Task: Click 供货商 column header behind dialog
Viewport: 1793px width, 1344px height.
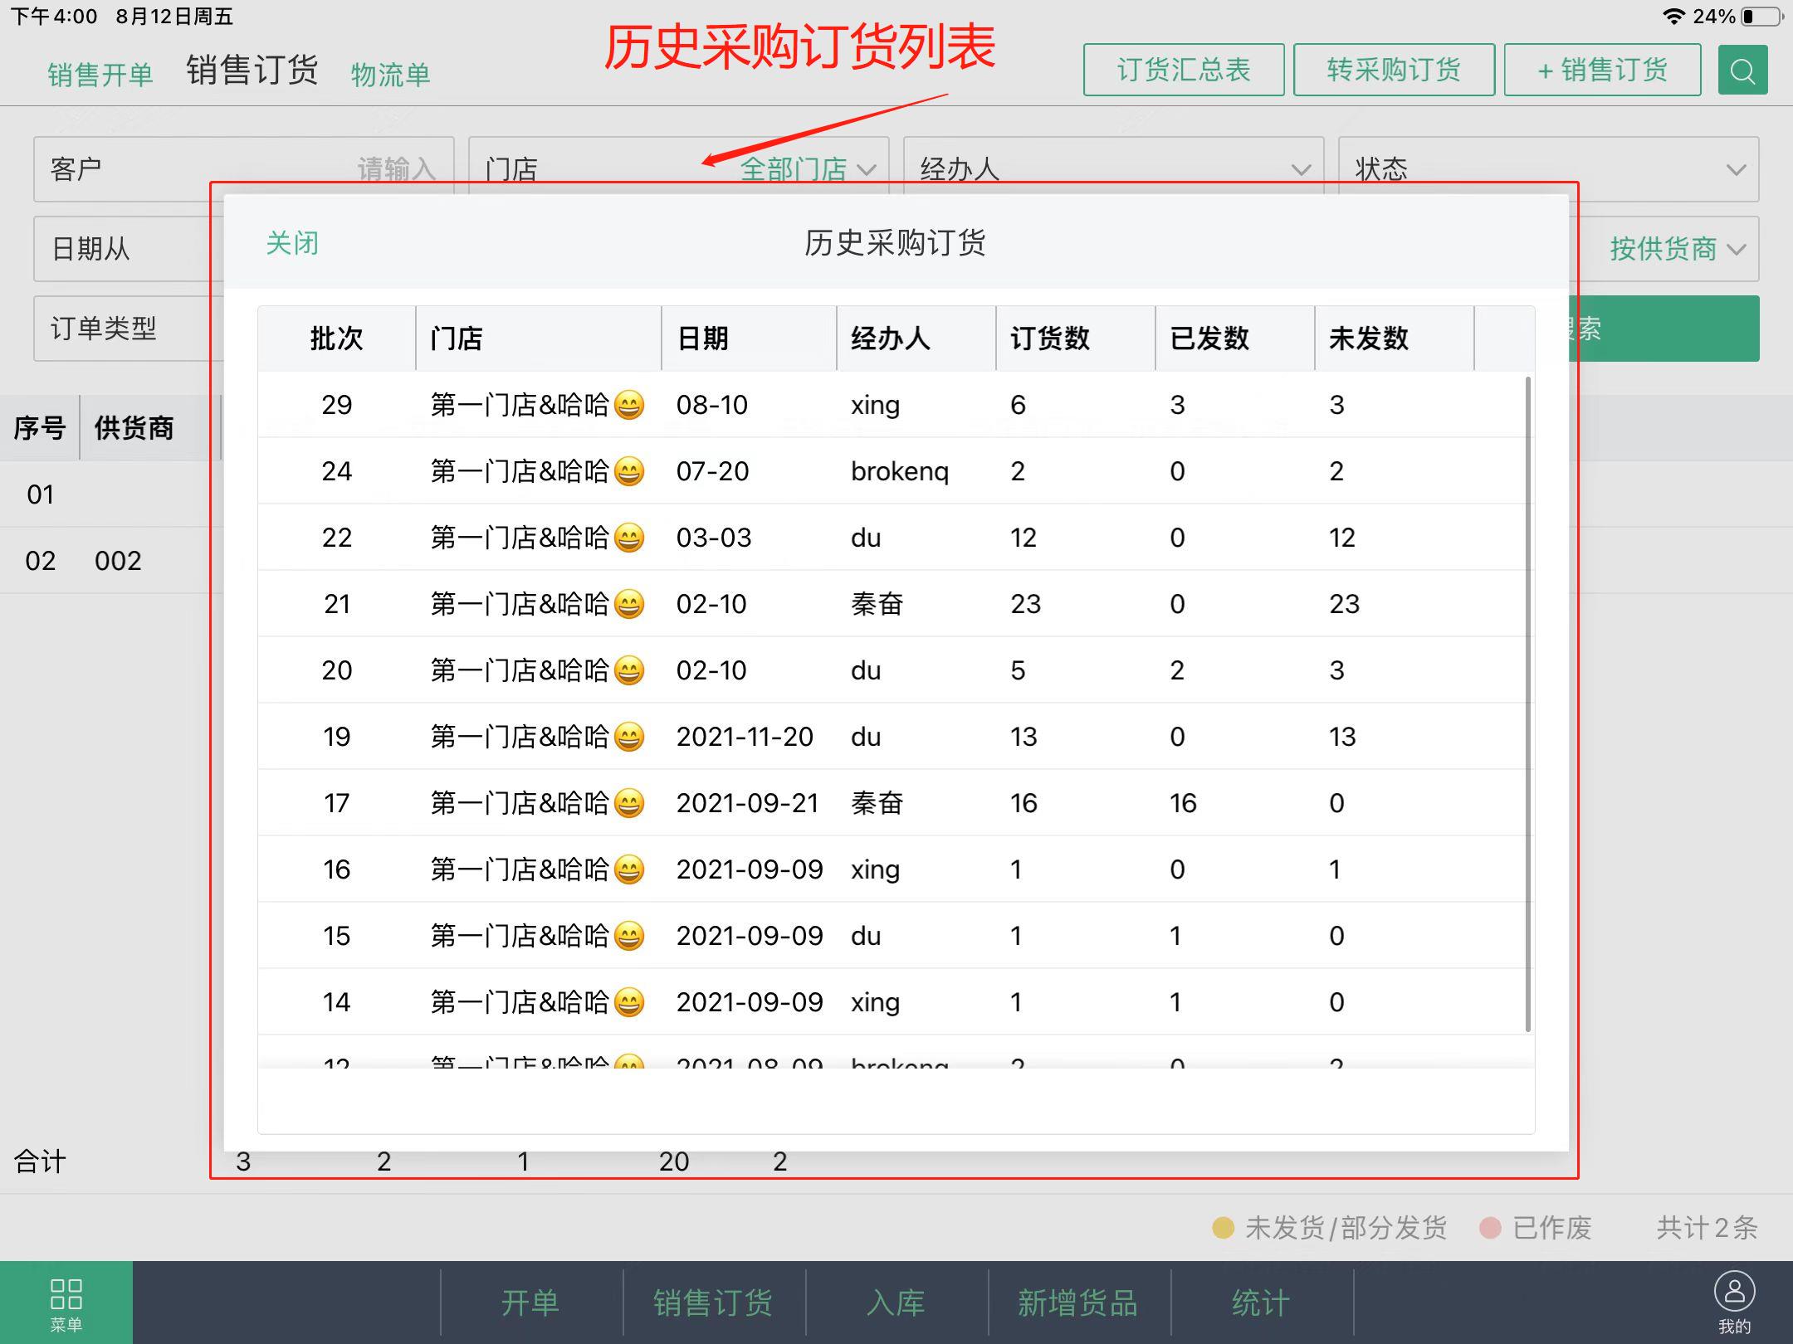Action: pyautogui.click(x=134, y=428)
